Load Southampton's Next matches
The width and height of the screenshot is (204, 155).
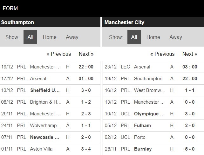click(x=86, y=54)
